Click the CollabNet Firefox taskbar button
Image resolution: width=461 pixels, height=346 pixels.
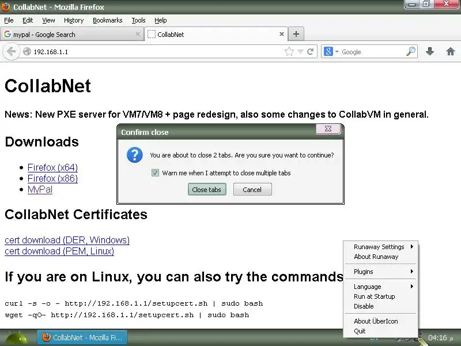click(82, 338)
